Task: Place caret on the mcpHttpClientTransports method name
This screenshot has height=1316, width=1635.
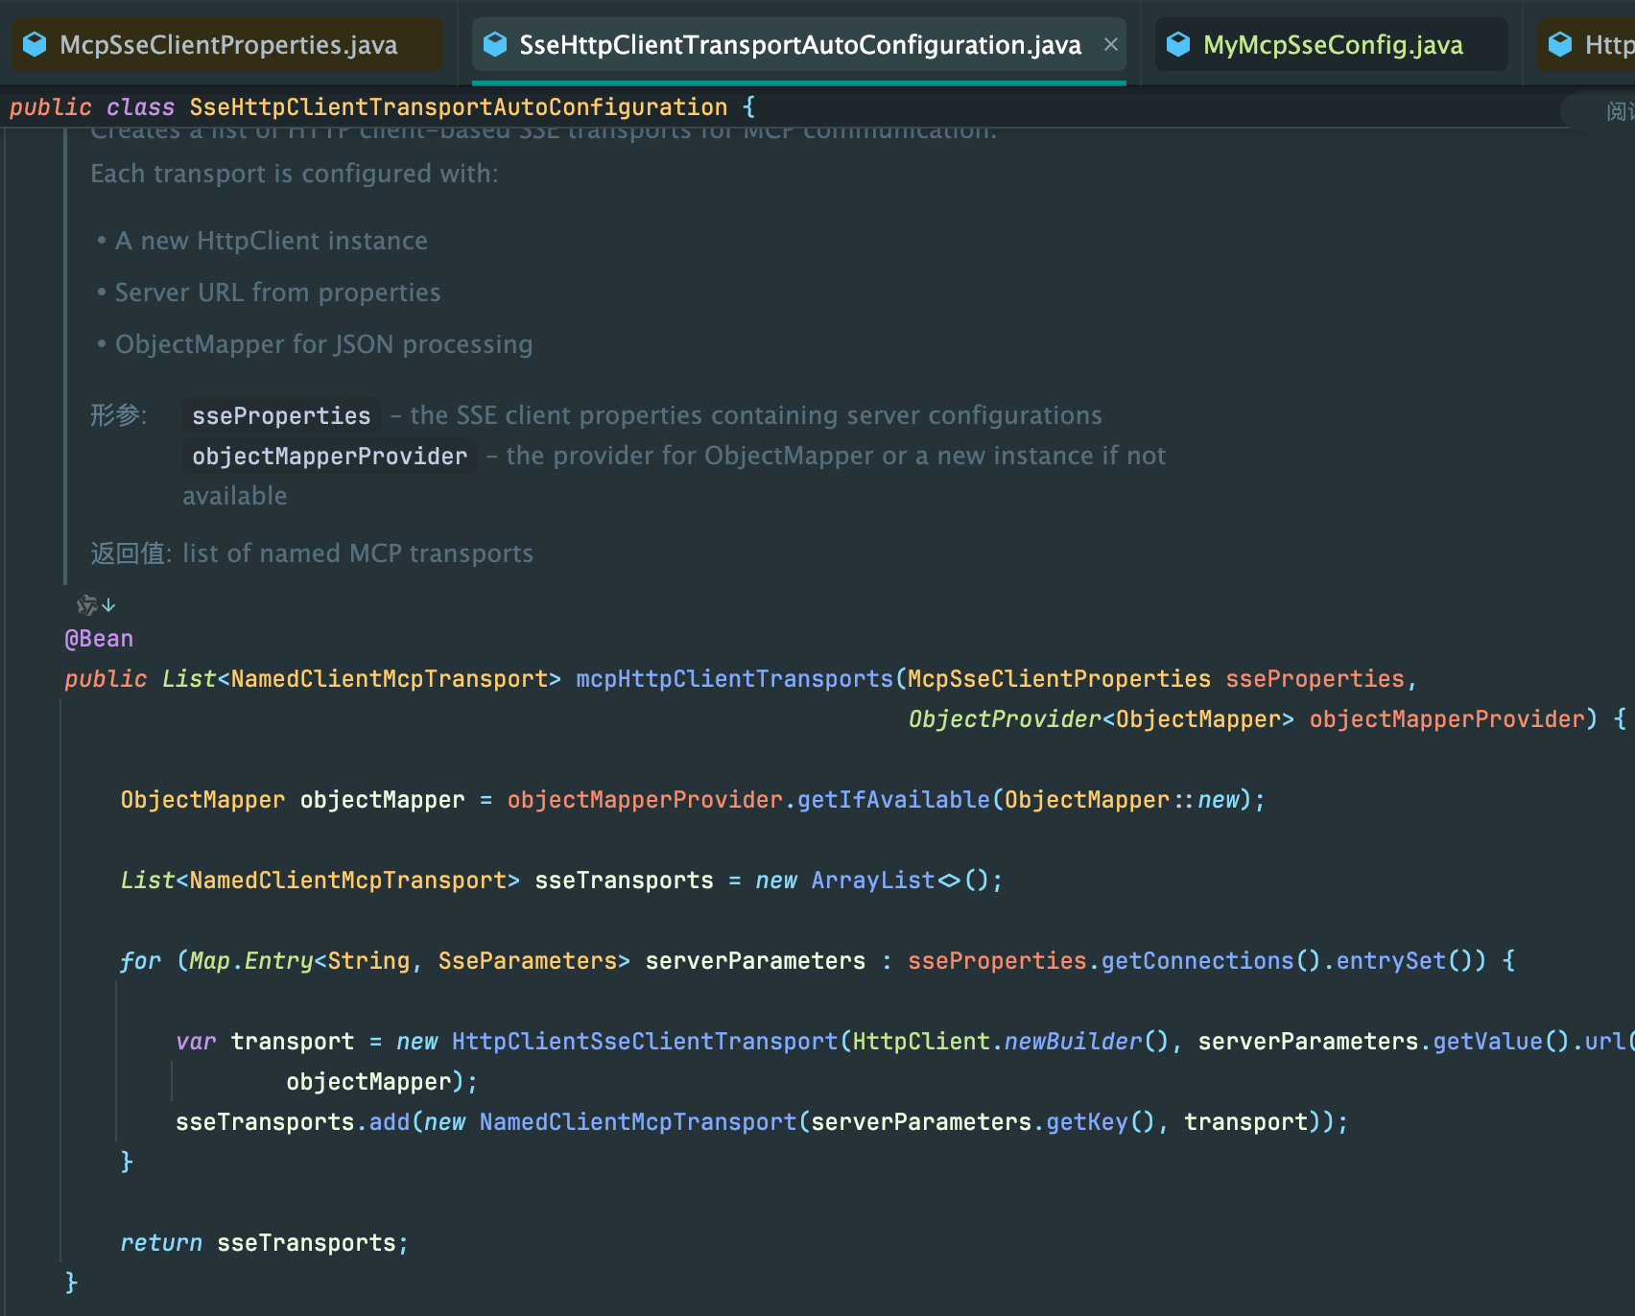Action: click(x=734, y=678)
